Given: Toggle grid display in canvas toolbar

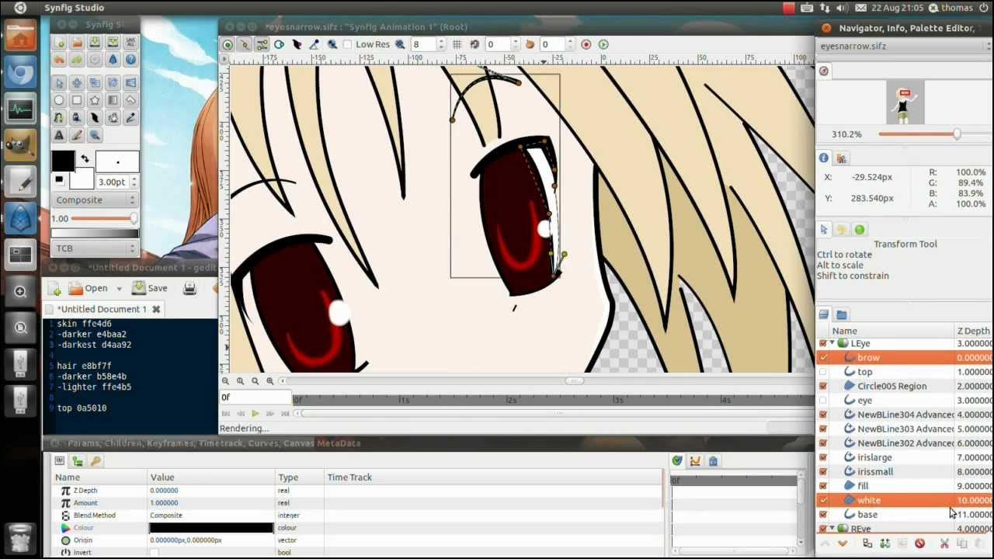Looking at the screenshot, I should click(457, 44).
